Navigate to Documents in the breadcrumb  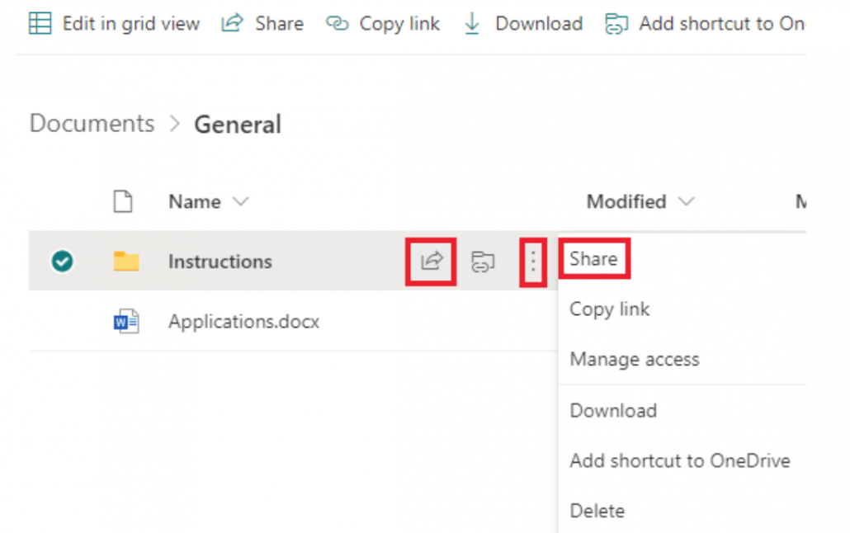pos(92,124)
